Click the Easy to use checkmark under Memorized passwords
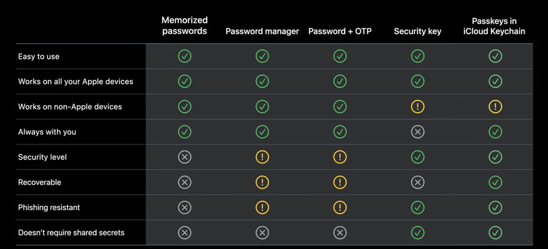The height and width of the screenshot is (249, 548). coord(185,56)
